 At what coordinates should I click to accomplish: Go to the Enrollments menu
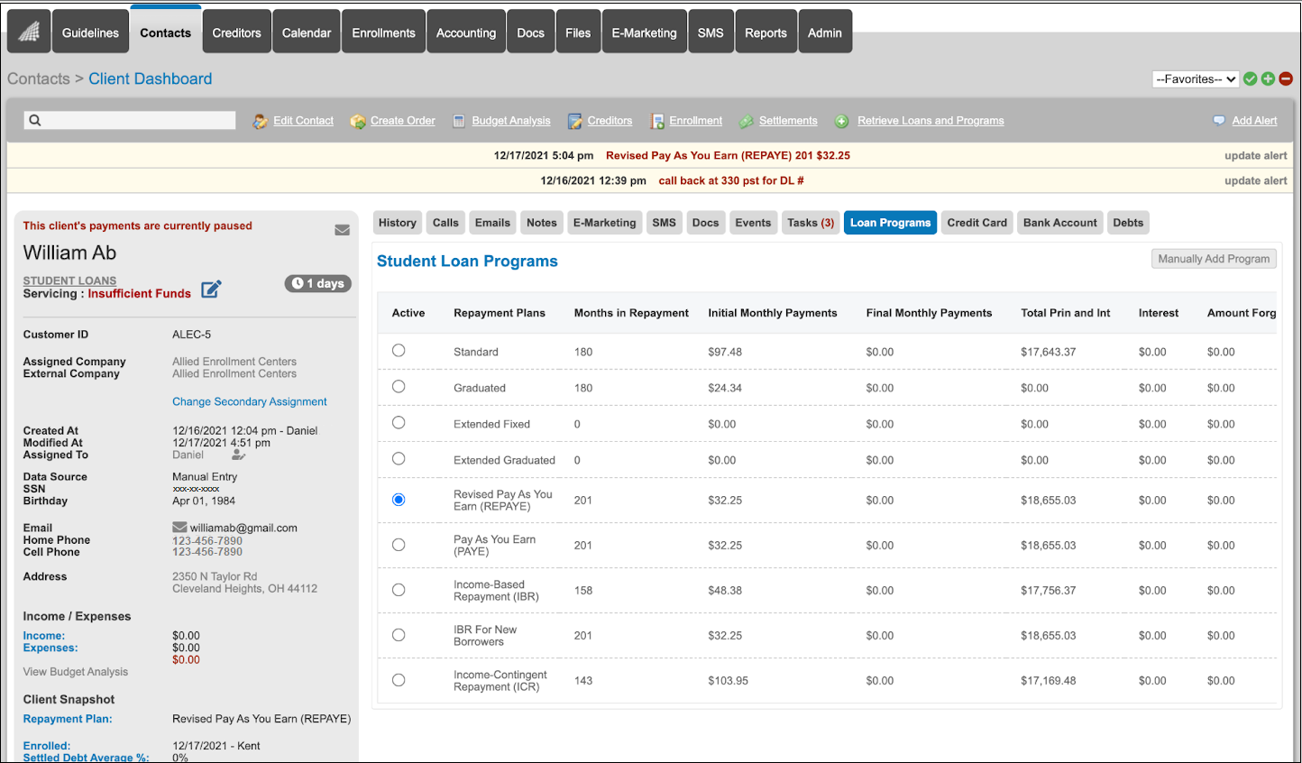(384, 32)
